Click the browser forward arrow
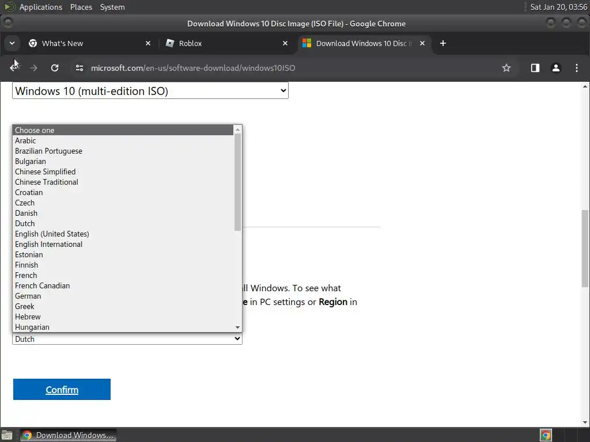The height and width of the screenshot is (442, 590). [34, 68]
